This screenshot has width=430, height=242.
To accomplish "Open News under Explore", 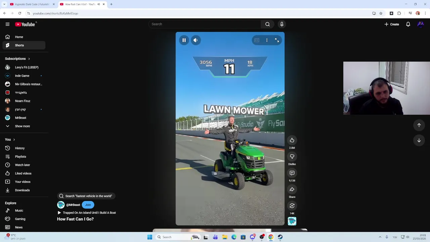I will coord(24,227).
